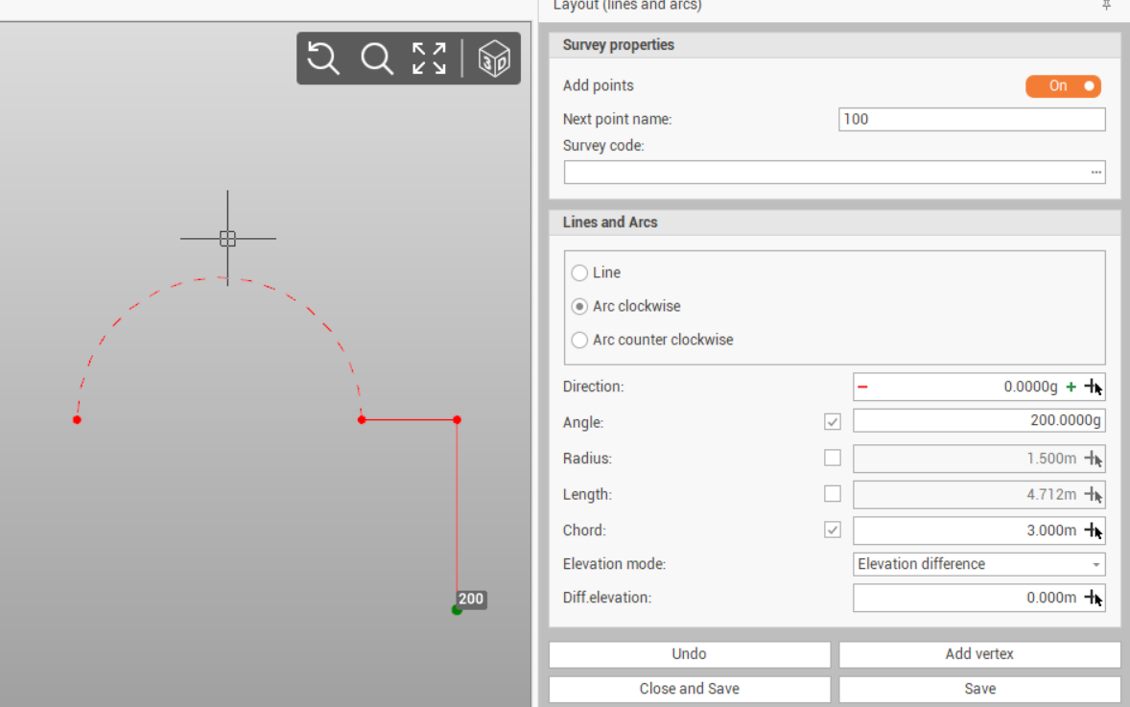Click the green plus on Direction field
Viewport: 1130px width, 707px height.
point(1071,387)
